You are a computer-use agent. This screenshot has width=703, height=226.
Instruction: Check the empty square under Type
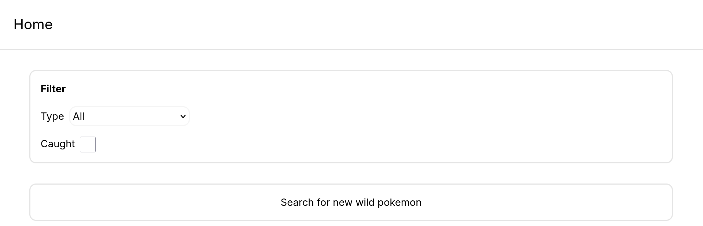(88, 144)
